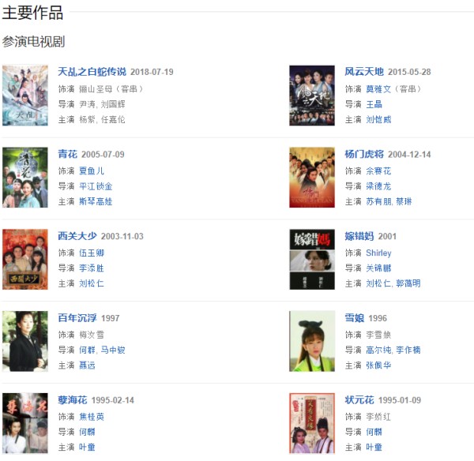Viewport: 474px width, 461px height.
Task: Open director 关锦鹏 link
Action: click(378, 268)
